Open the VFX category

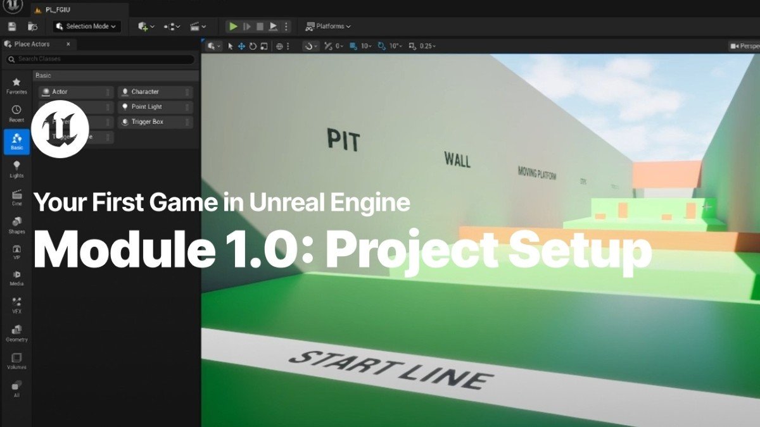pyautogui.click(x=16, y=306)
